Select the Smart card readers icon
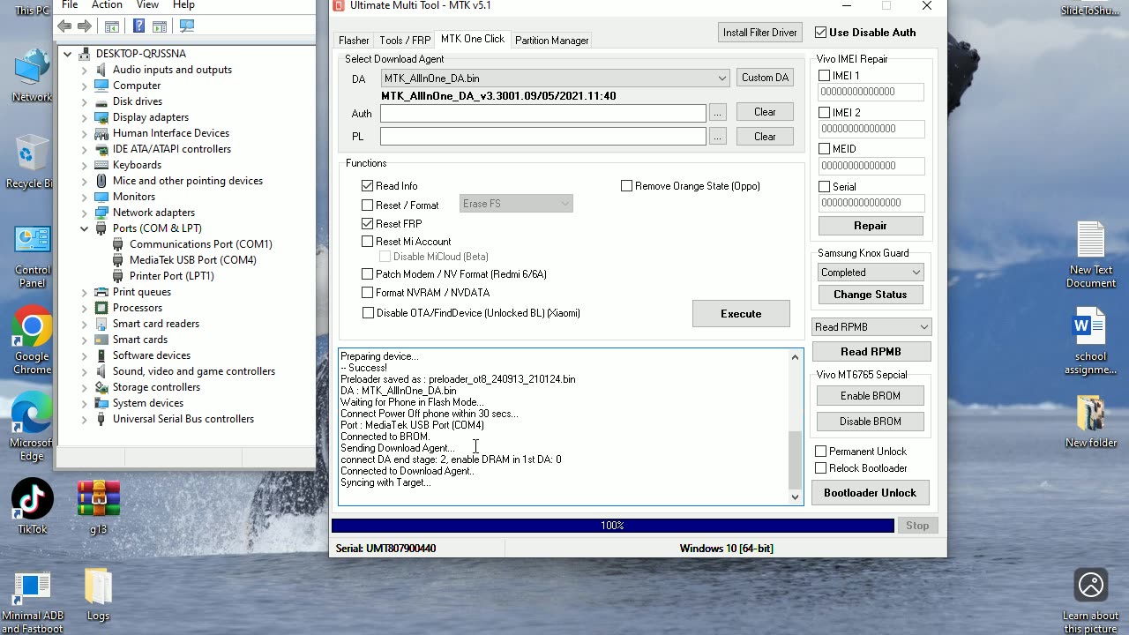This screenshot has height=635, width=1129. click(x=101, y=324)
